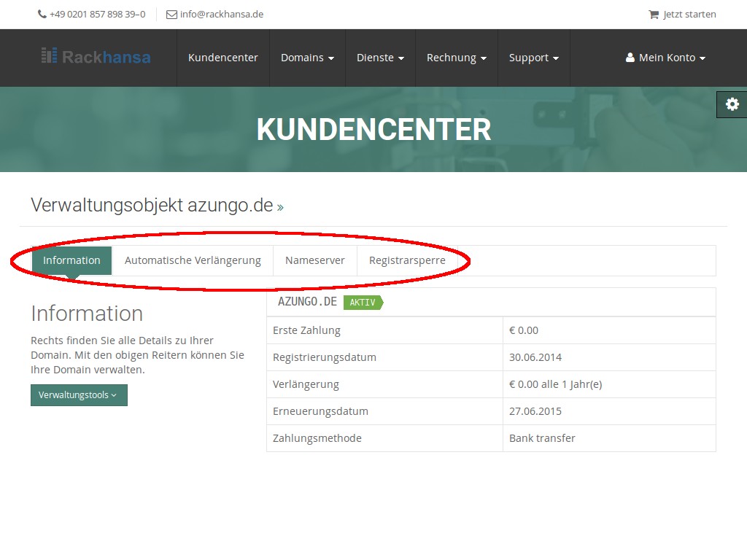Image resolution: width=747 pixels, height=560 pixels.
Task: Open the Nameserver tab
Action: [315, 260]
